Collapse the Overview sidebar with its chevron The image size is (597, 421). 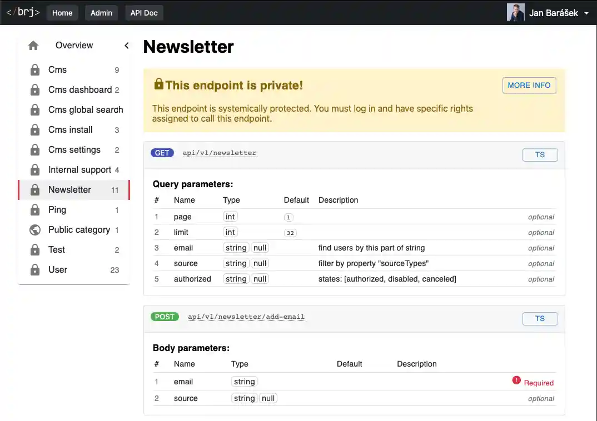(126, 46)
